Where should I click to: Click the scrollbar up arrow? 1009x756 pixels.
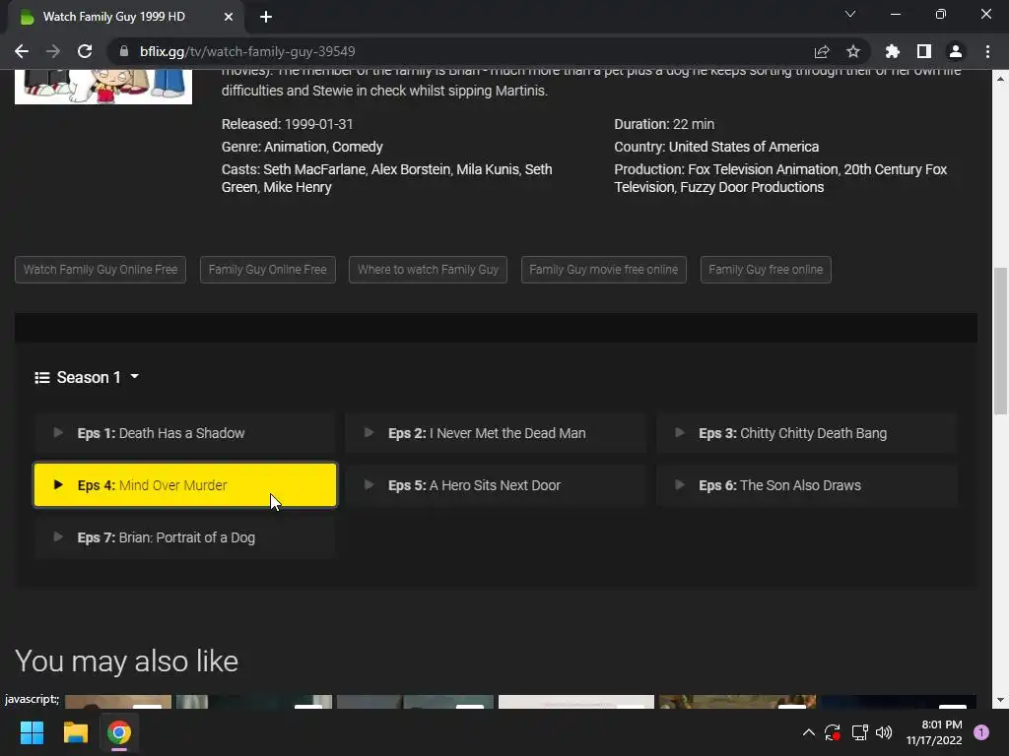[x=1000, y=79]
